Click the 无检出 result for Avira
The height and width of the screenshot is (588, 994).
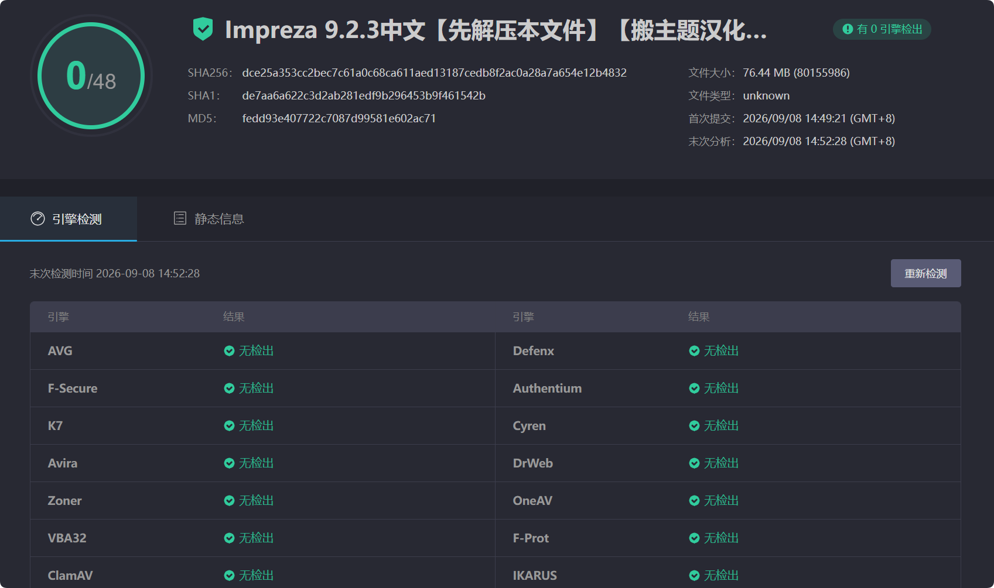pyautogui.click(x=256, y=463)
